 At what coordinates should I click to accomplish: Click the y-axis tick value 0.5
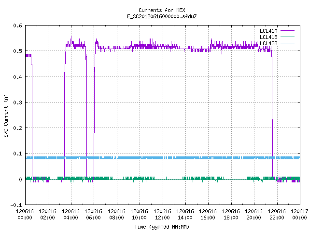point(17,51)
